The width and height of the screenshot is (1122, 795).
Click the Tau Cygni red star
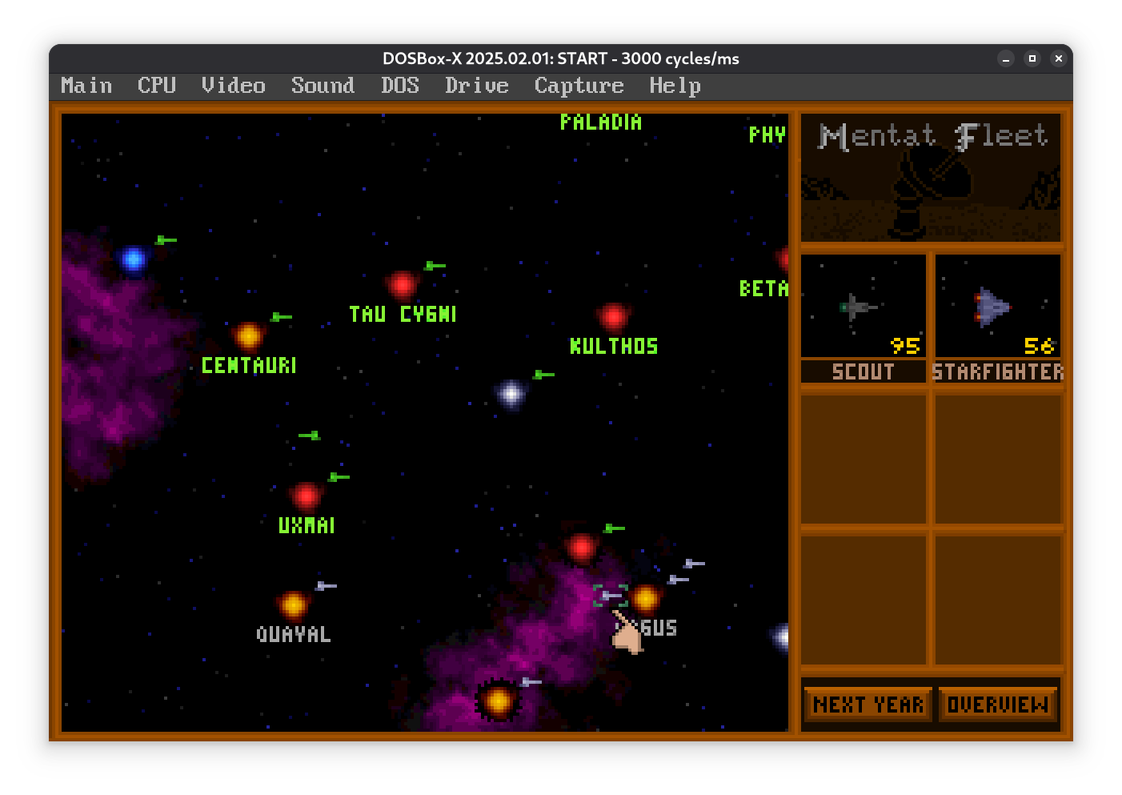402,284
